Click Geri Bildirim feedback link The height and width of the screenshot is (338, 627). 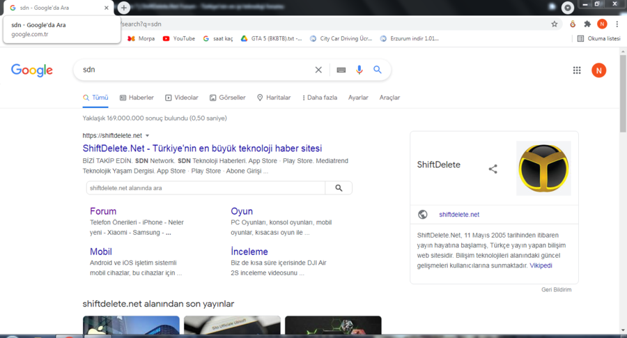tap(556, 290)
